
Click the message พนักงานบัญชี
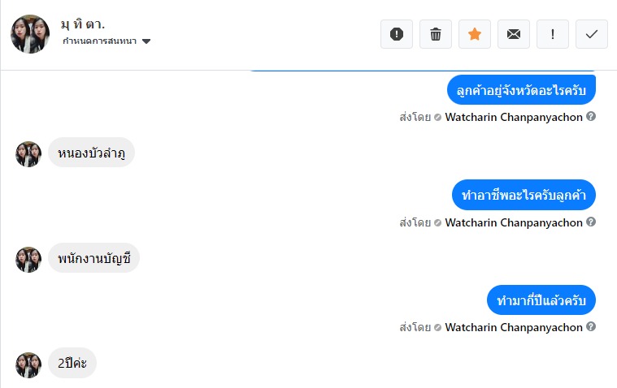[94, 259]
